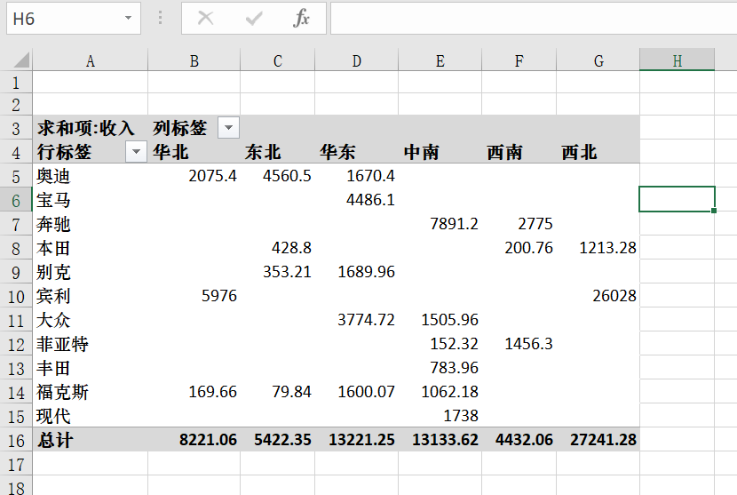Select column E header
Screen dimensions: 737x495
tap(440, 60)
